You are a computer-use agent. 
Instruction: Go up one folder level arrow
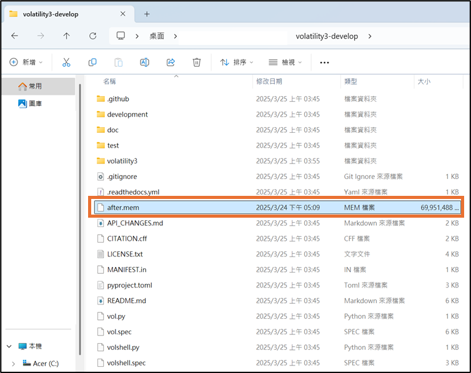pos(66,36)
